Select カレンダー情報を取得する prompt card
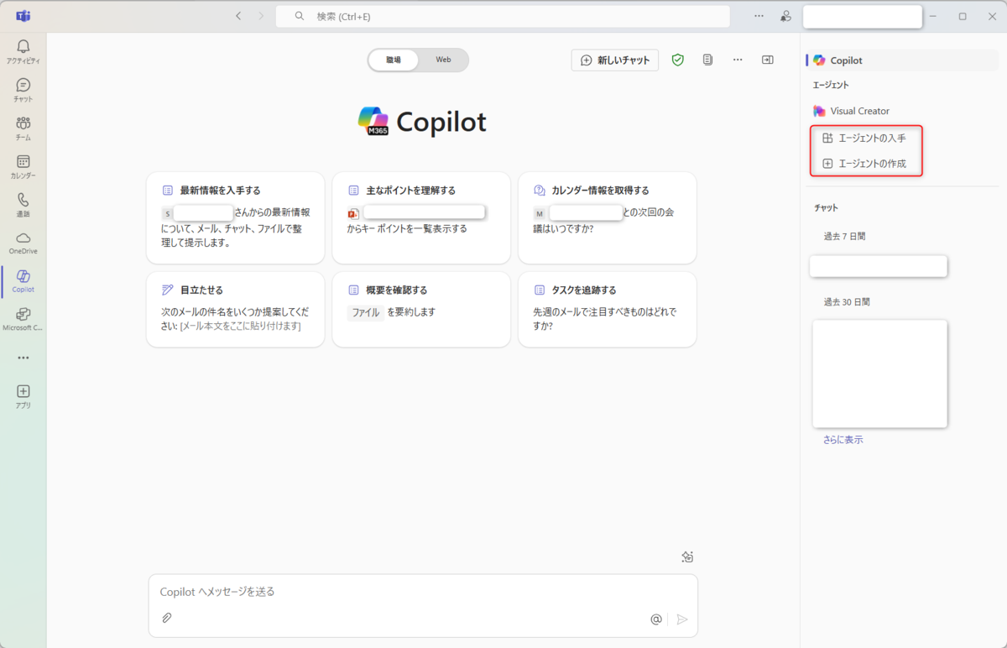This screenshot has height=648, width=1007. [607, 217]
